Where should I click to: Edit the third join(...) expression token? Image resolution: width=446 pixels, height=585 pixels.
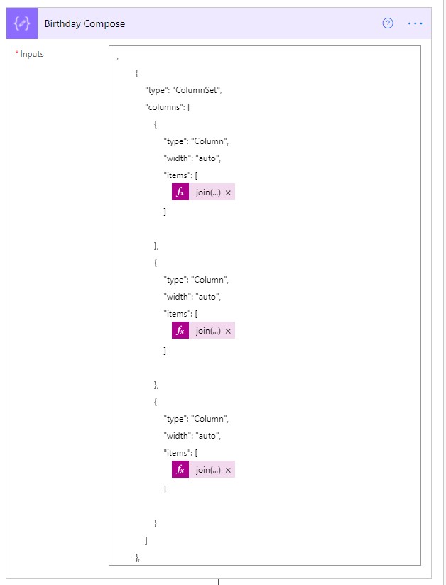coord(208,470)
